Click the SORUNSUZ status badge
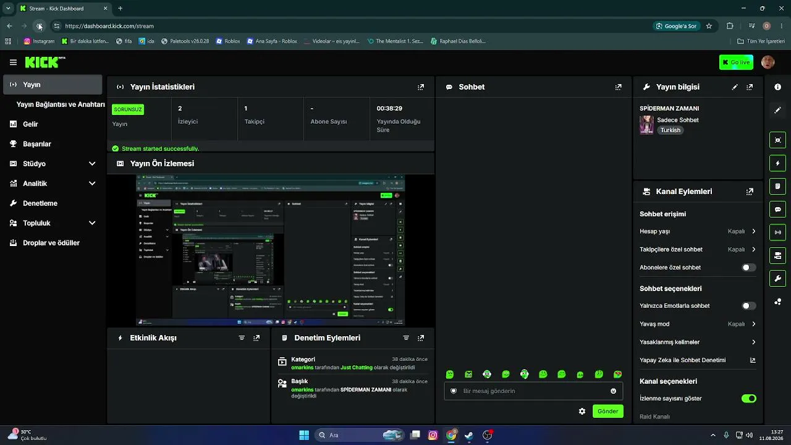Screen dimensions: 791x445 pos(128,109)
